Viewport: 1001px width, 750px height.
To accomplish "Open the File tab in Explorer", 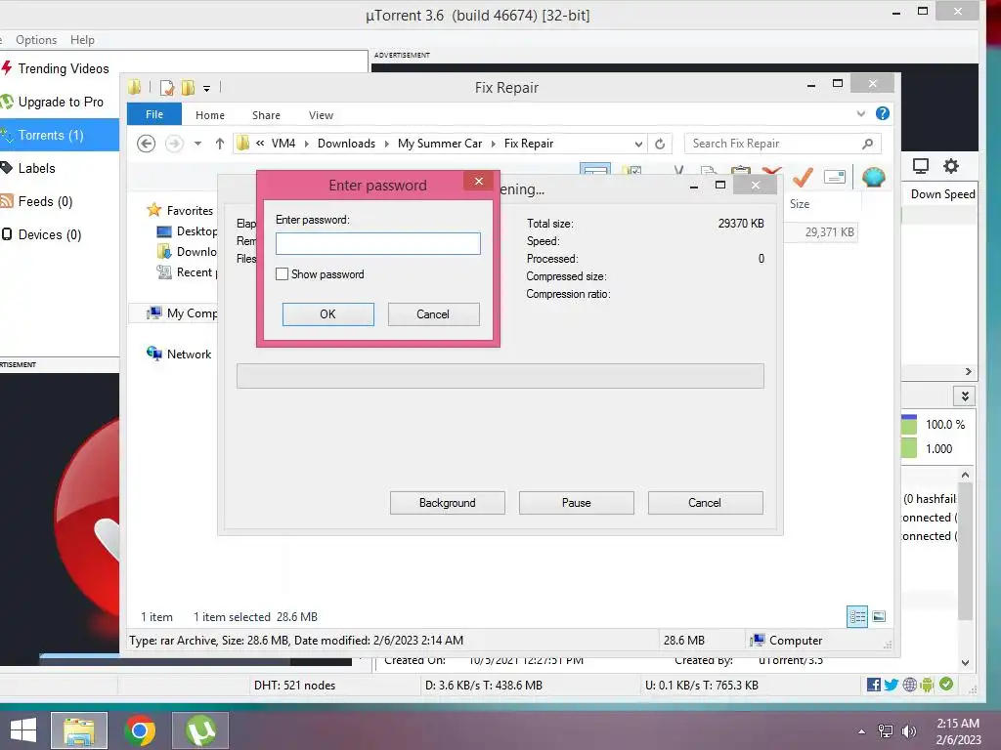I will pos(154,114).
